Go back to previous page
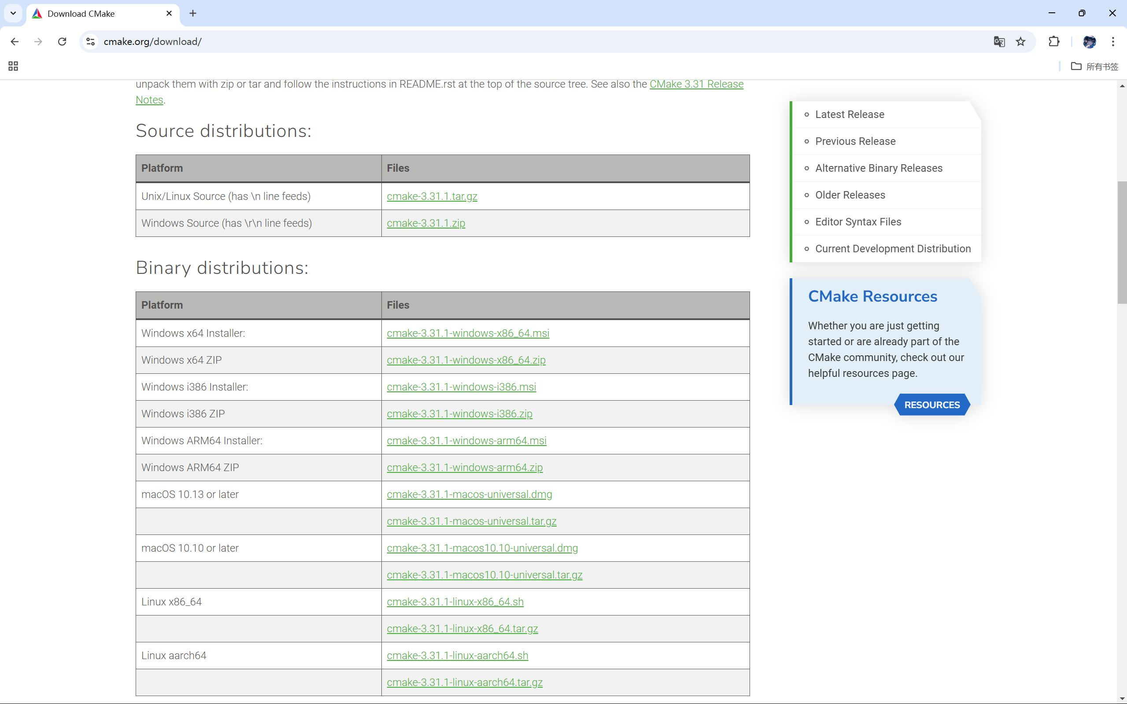1127x704 pixels. pyautogui.click(x=15, y=41)
